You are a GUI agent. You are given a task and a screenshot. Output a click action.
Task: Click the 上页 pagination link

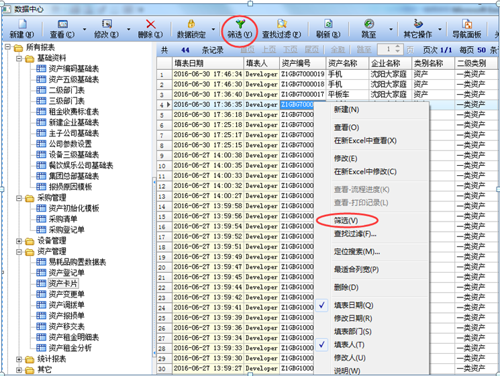(x=269, y=50)
